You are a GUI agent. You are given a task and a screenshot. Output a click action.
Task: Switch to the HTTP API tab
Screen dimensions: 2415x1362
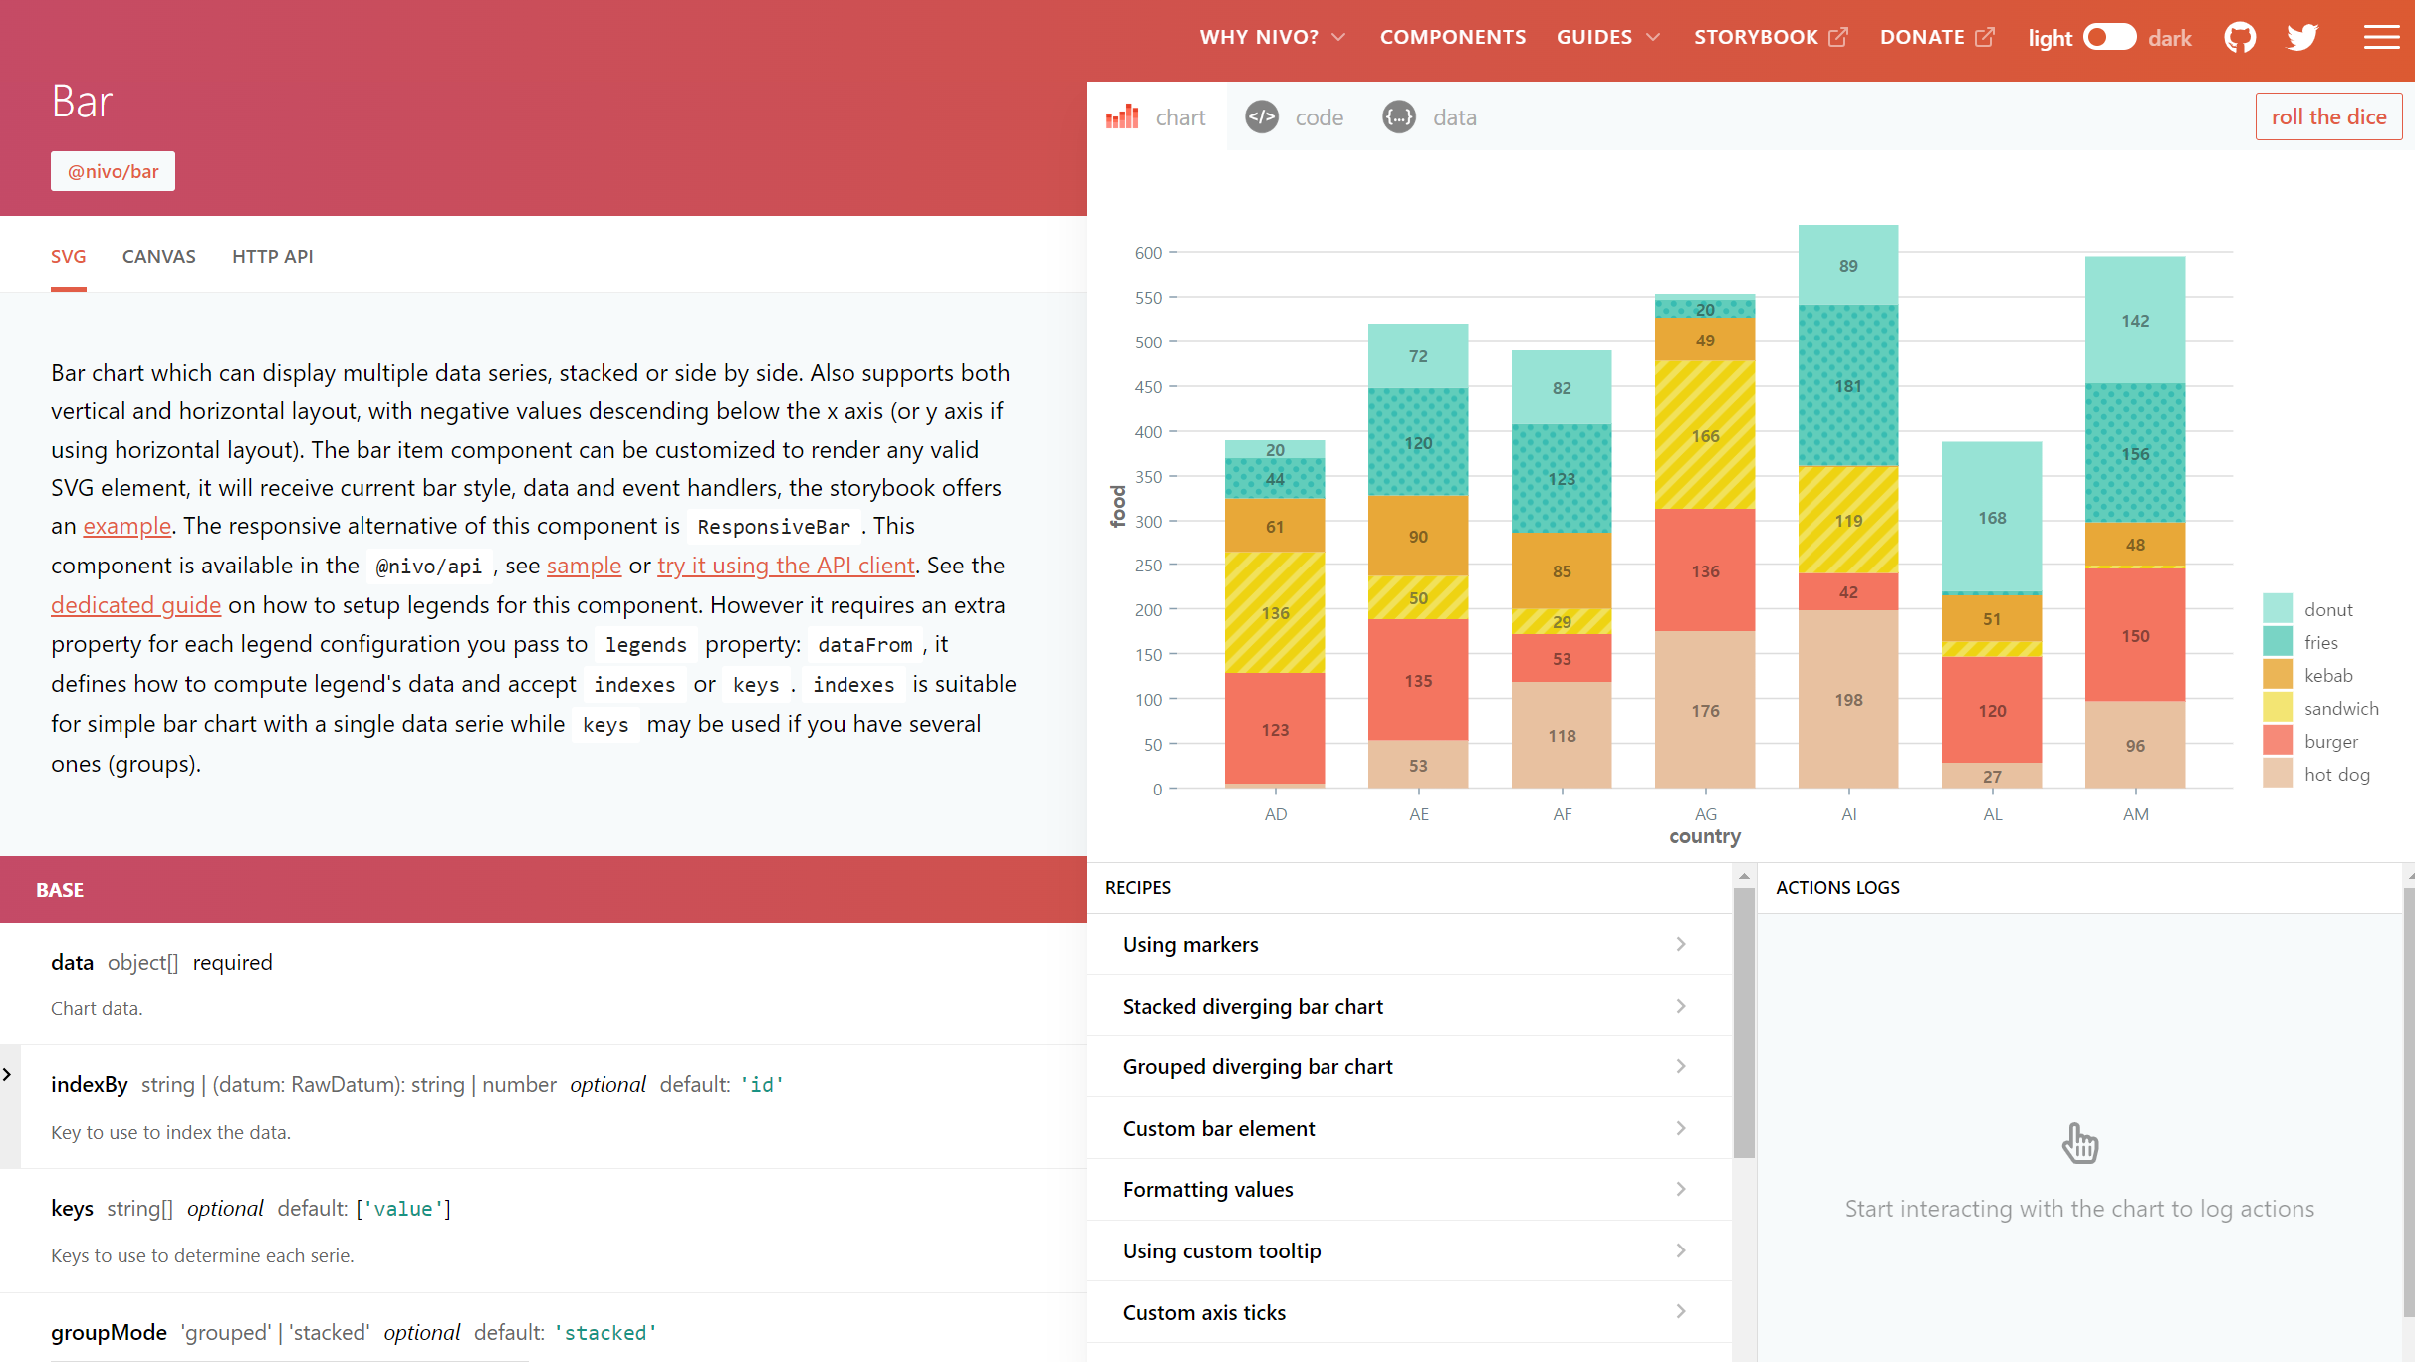[273, 256]
